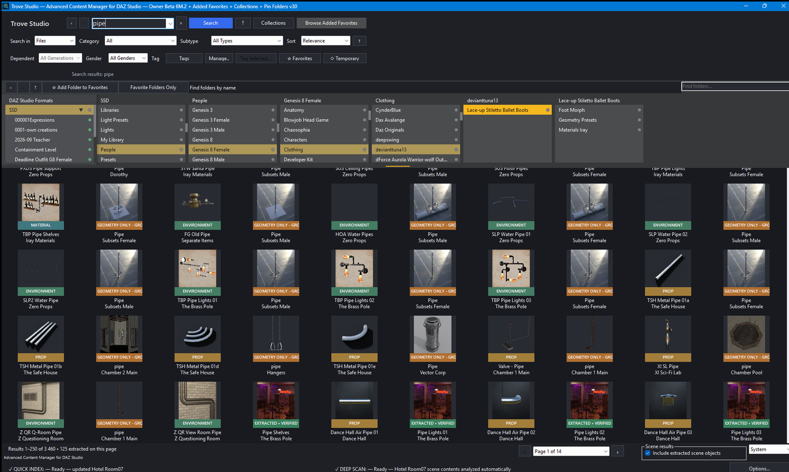789x472 pixels.
Task: Click the SSD column scrollbar
Action: tap(186, 127)
